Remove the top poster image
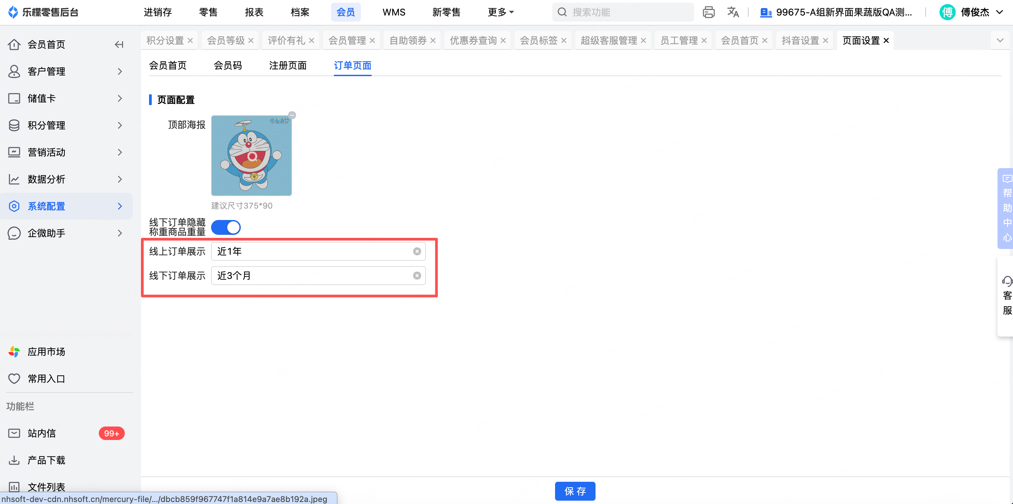Screen dimensions: 1013x504 292,115
